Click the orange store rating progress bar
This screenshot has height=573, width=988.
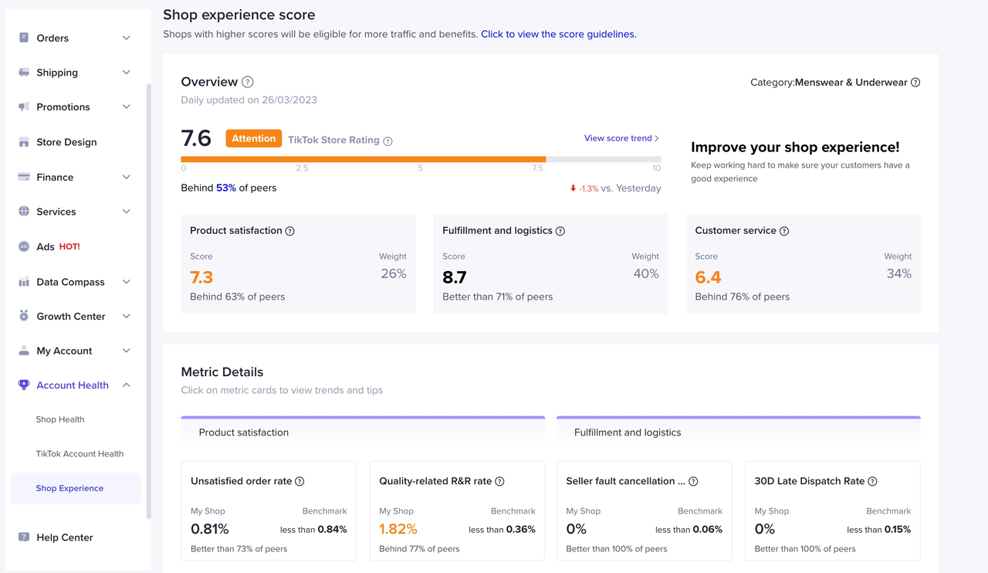(x=363, y=159)
